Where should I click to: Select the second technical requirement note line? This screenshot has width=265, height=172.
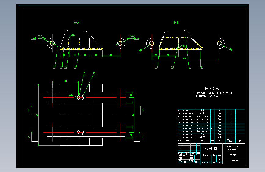click(x=208, y=96)
